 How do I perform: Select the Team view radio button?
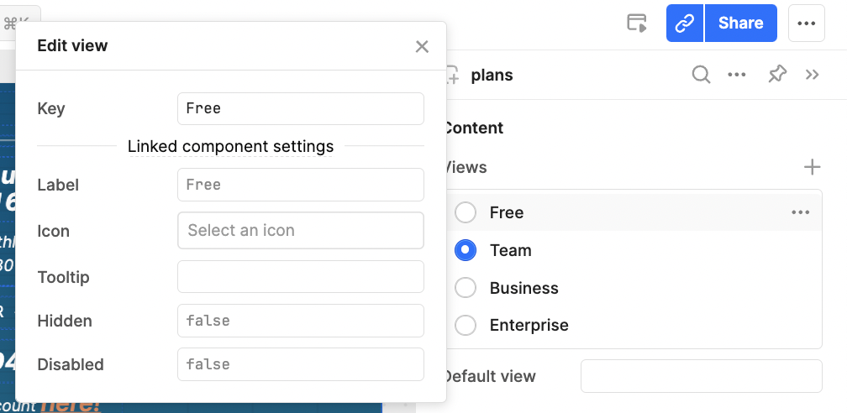pos(466,250)
